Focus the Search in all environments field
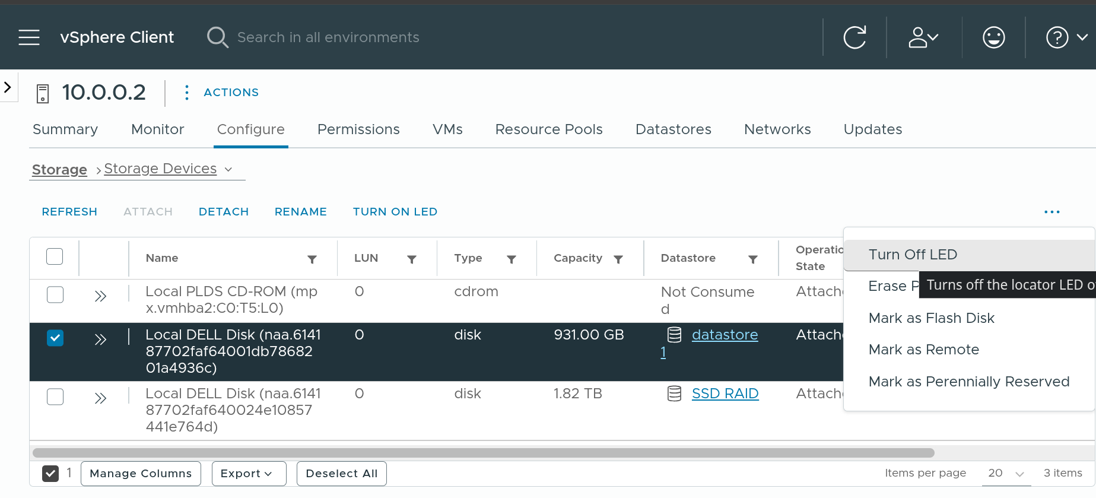 (x=328, y=37)
